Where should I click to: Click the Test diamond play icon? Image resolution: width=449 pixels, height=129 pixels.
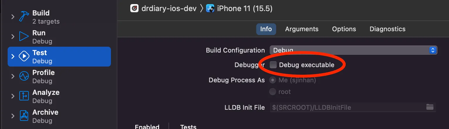(24, 57)
